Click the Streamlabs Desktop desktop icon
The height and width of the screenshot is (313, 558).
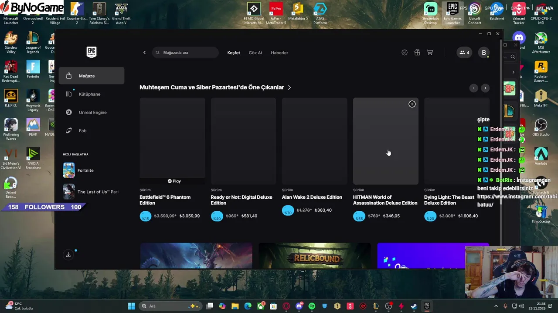coord(430,14)
